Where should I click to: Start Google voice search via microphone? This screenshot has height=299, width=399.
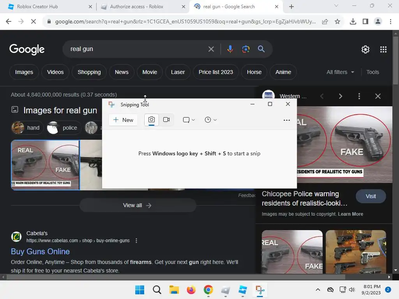pyautogui.click(x=230, y=49)
